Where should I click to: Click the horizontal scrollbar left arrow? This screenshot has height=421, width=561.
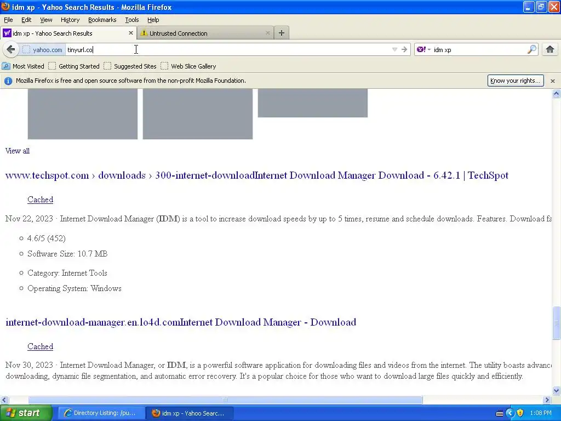tap(4, 400)
